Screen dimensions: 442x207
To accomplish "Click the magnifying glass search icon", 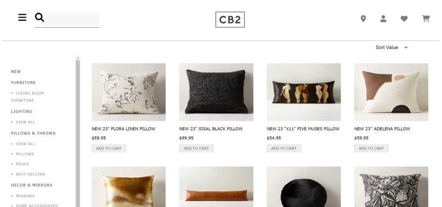I will click(x=39, y=18).
